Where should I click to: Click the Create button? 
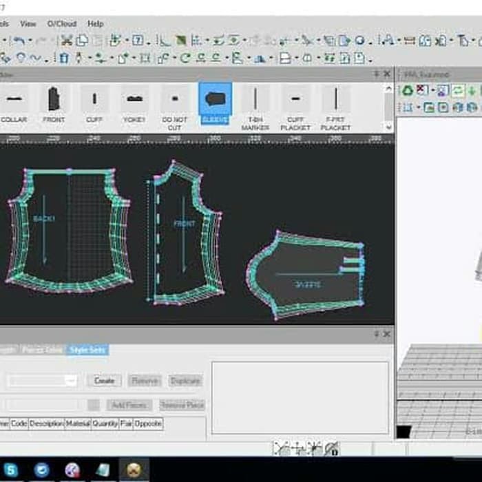point(104,381)
